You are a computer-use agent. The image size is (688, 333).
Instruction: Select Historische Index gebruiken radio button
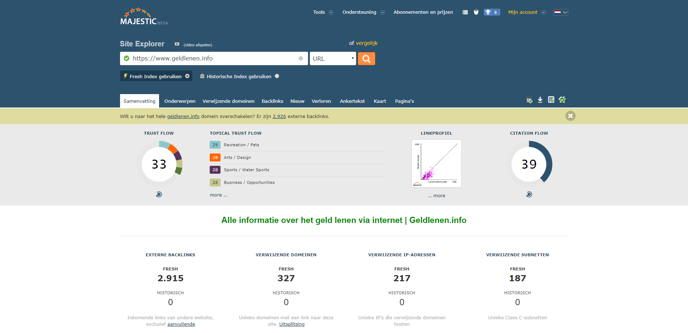[x=277, y=76]
